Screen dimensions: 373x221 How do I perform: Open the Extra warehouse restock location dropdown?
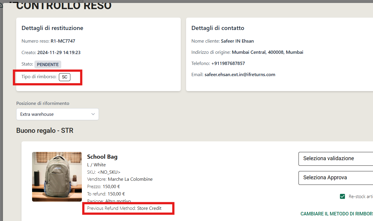tap(57, 114)
